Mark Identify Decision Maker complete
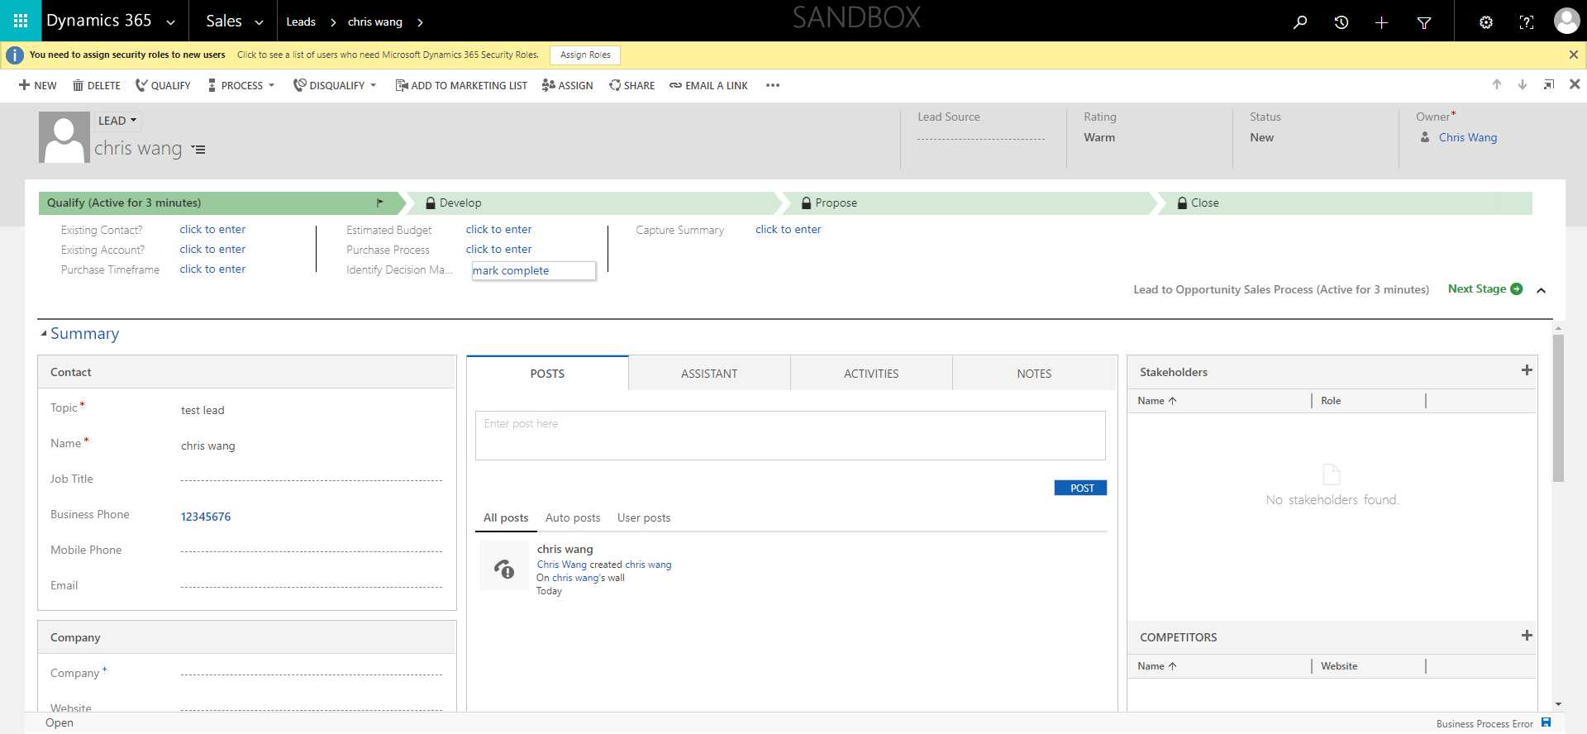1587x734 pixels. [533, 270]
